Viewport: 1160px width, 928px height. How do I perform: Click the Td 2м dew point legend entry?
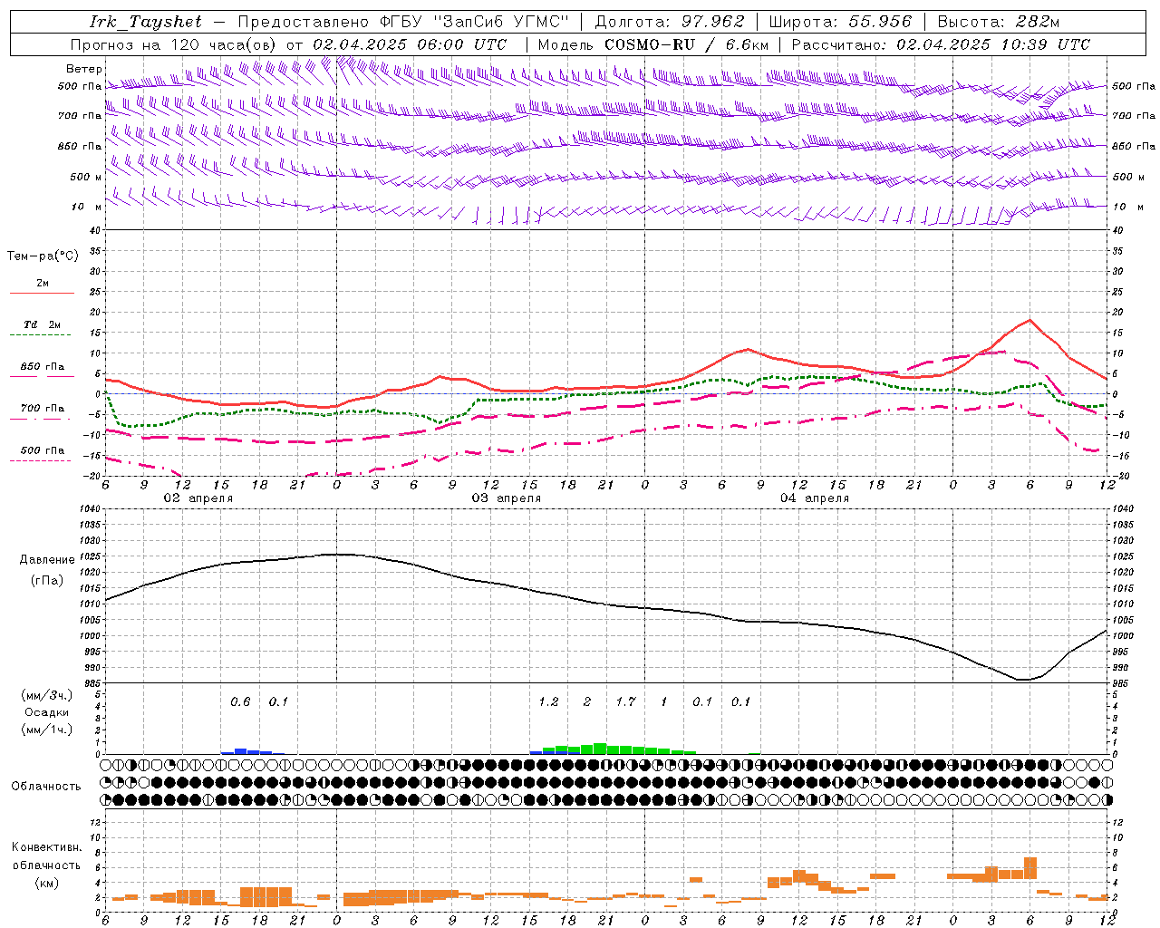[x=43, y=324]
